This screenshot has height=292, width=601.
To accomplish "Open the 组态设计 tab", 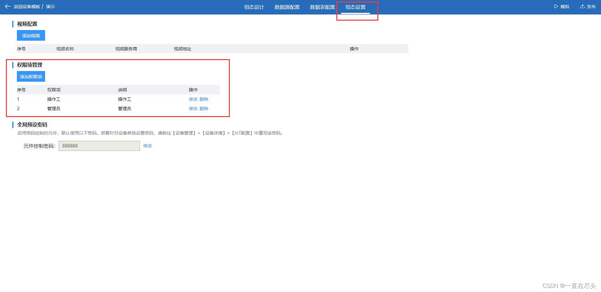I will (254, 7).
